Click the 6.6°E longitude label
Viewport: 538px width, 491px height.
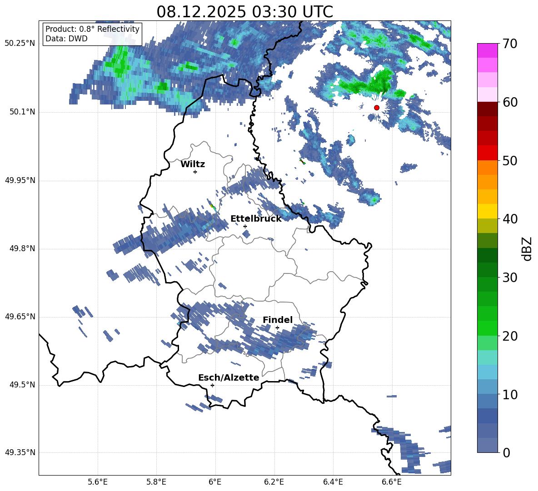point(392,482)
